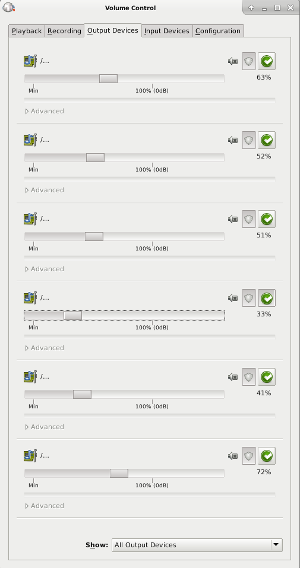Click sound card icon of 63% device

tap(30, 61)
